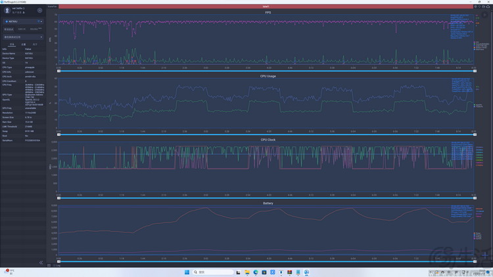Toggle AppCPU series in CPU Usage legend
Viewport: 493px width, 277px height.
(479, 105)
